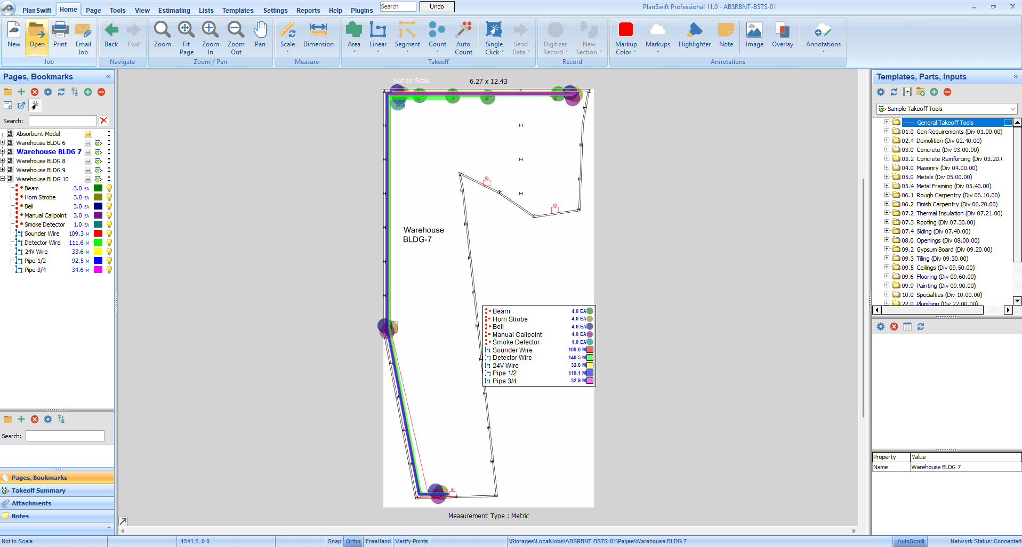Viewport: 1022px width, 547px height.
Task: Open the Attachments panel
Action: click(x=57, y=503)
